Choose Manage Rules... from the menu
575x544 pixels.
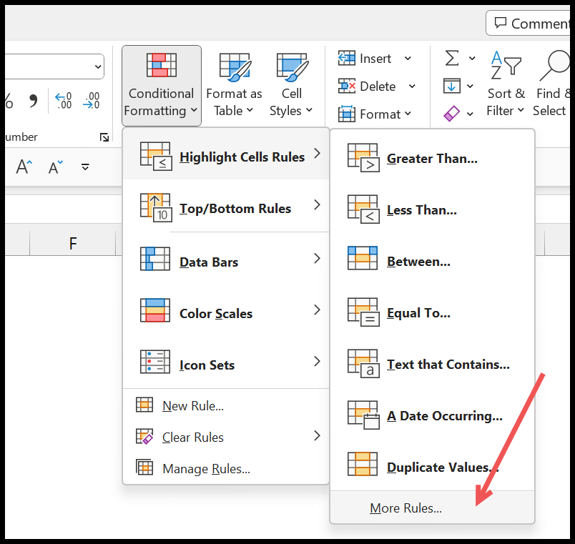225,468
